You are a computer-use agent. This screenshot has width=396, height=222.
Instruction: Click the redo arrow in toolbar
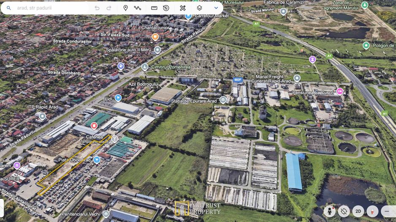pyautogui.click(x=109, y=8)
